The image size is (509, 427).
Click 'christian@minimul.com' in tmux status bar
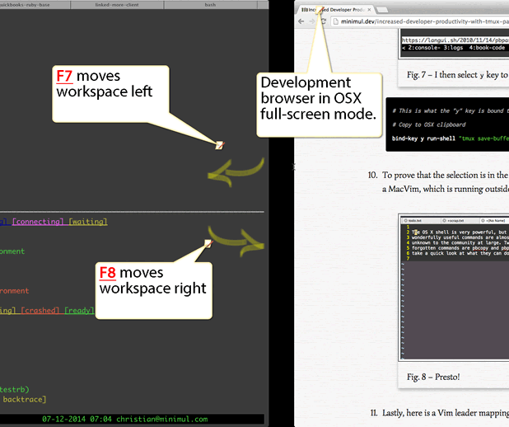tap(162, 419)
